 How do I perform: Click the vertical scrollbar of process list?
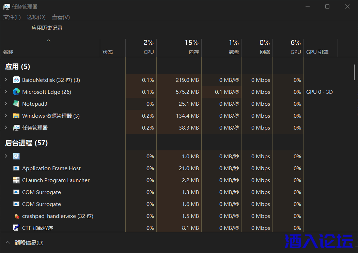point(355,72)
